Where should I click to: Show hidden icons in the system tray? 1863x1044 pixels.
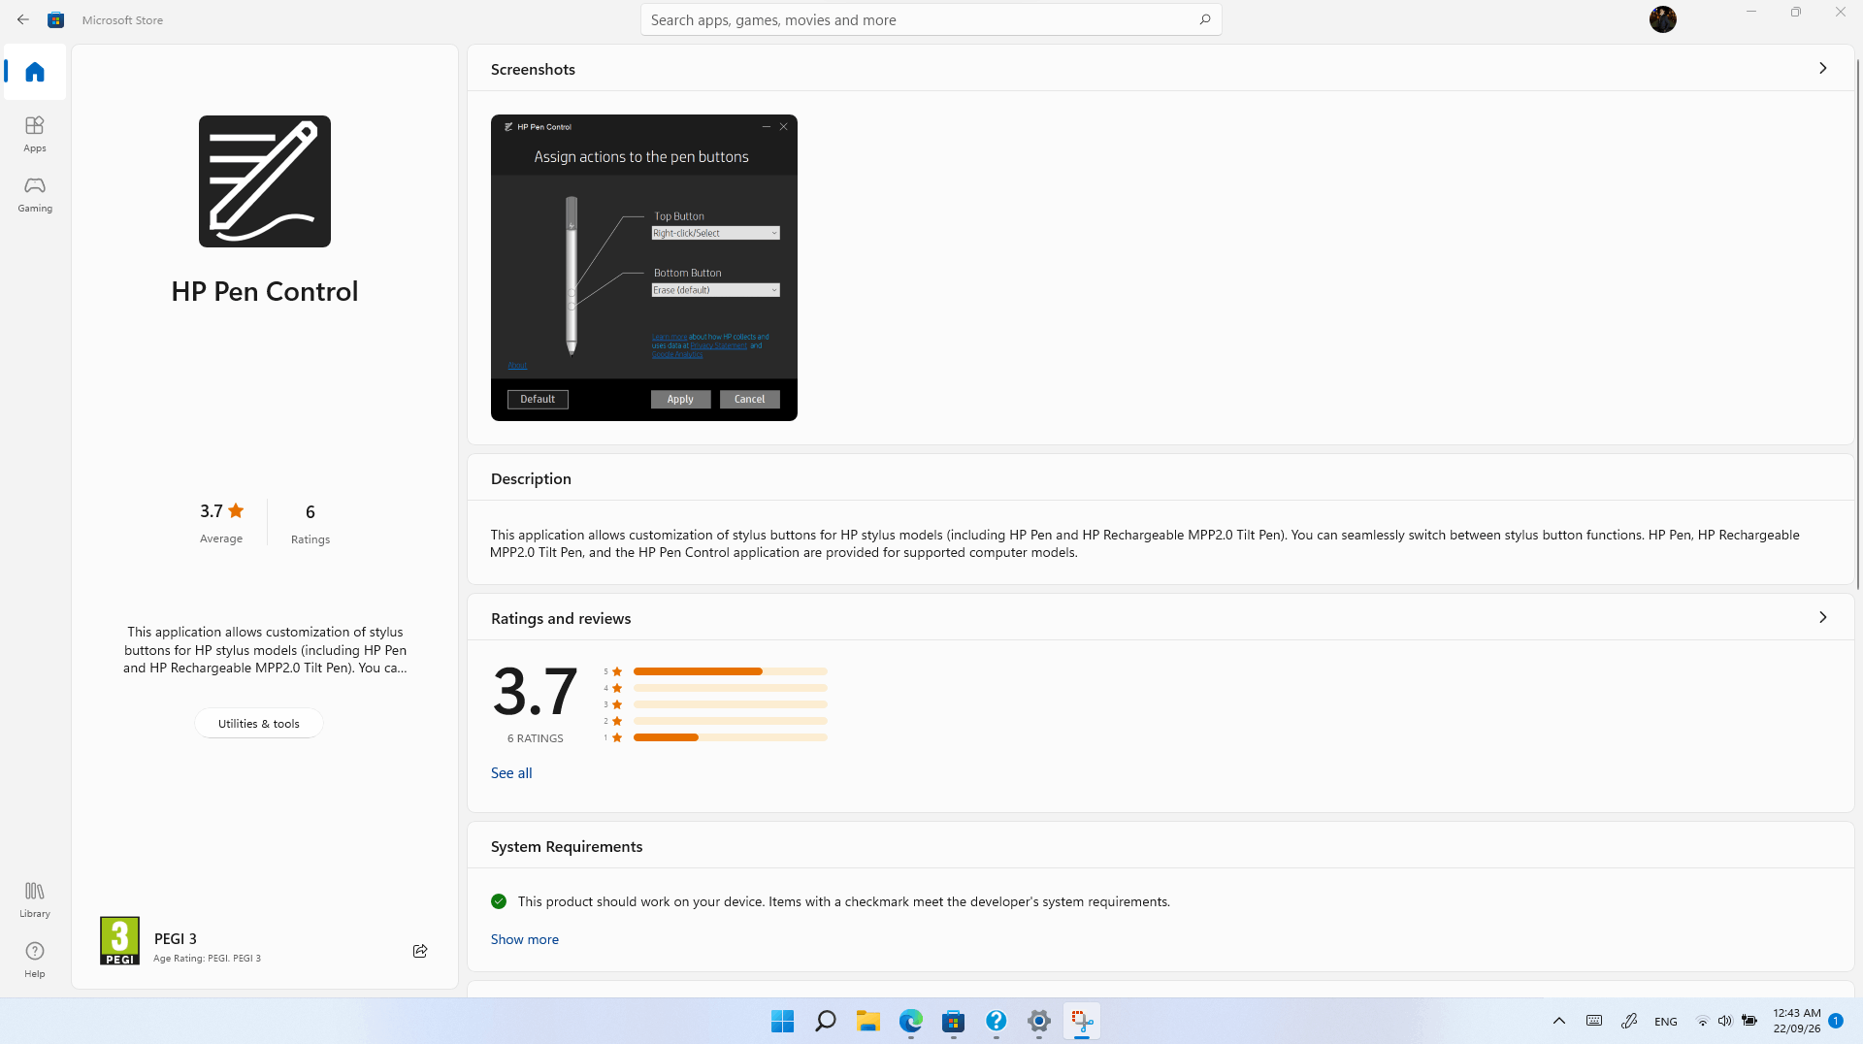click(x=1558, y=1021)
